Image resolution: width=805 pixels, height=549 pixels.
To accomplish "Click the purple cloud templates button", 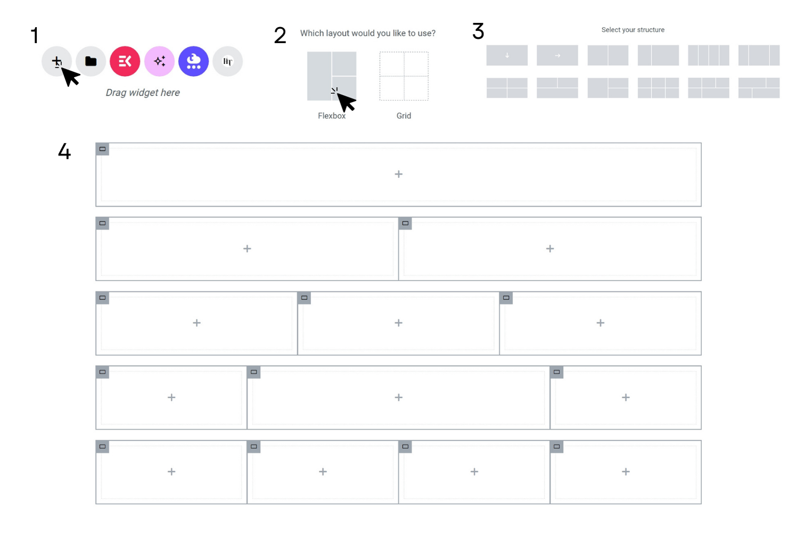I will [193, 61].
